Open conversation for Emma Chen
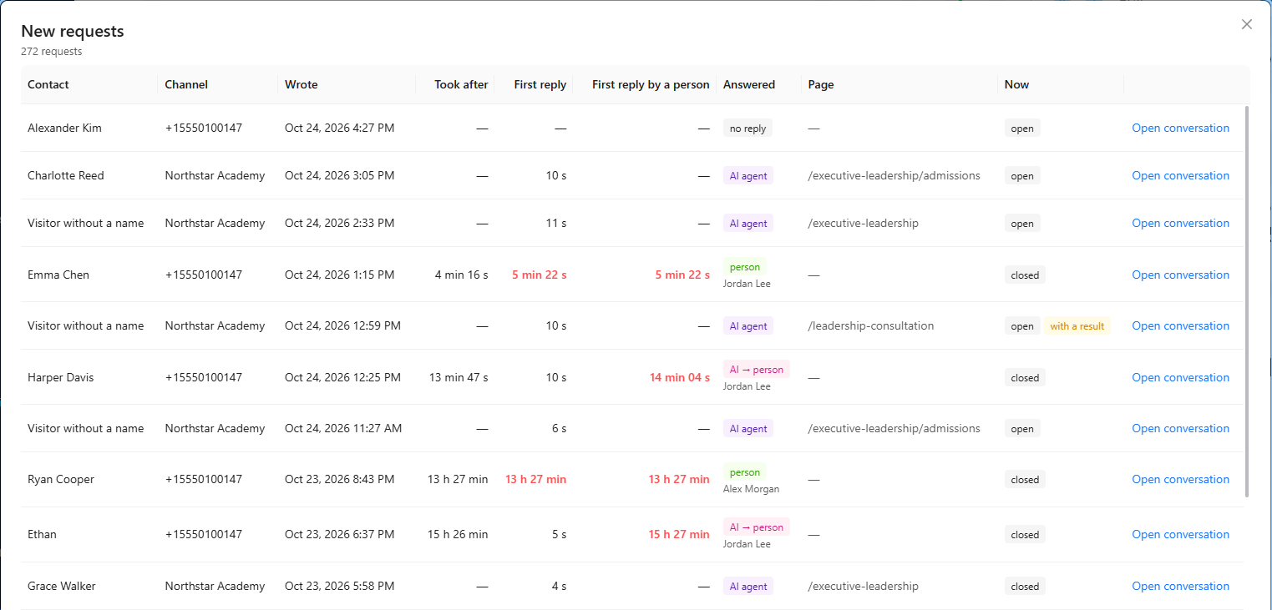1272x610 pixels. 1180,275
